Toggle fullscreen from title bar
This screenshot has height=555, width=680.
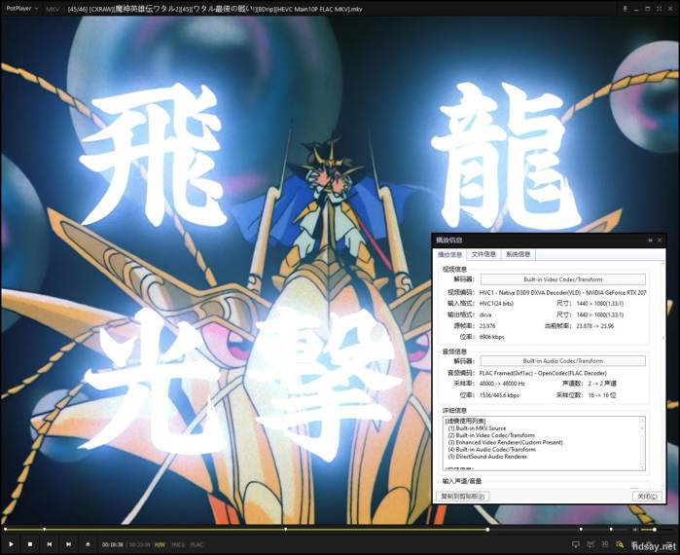click(x=659, y=9)
